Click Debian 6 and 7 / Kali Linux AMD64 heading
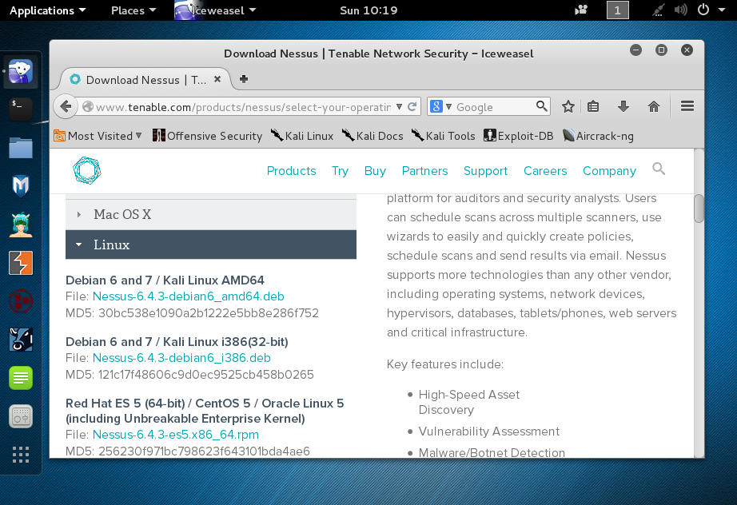 (x=165, y=280)
